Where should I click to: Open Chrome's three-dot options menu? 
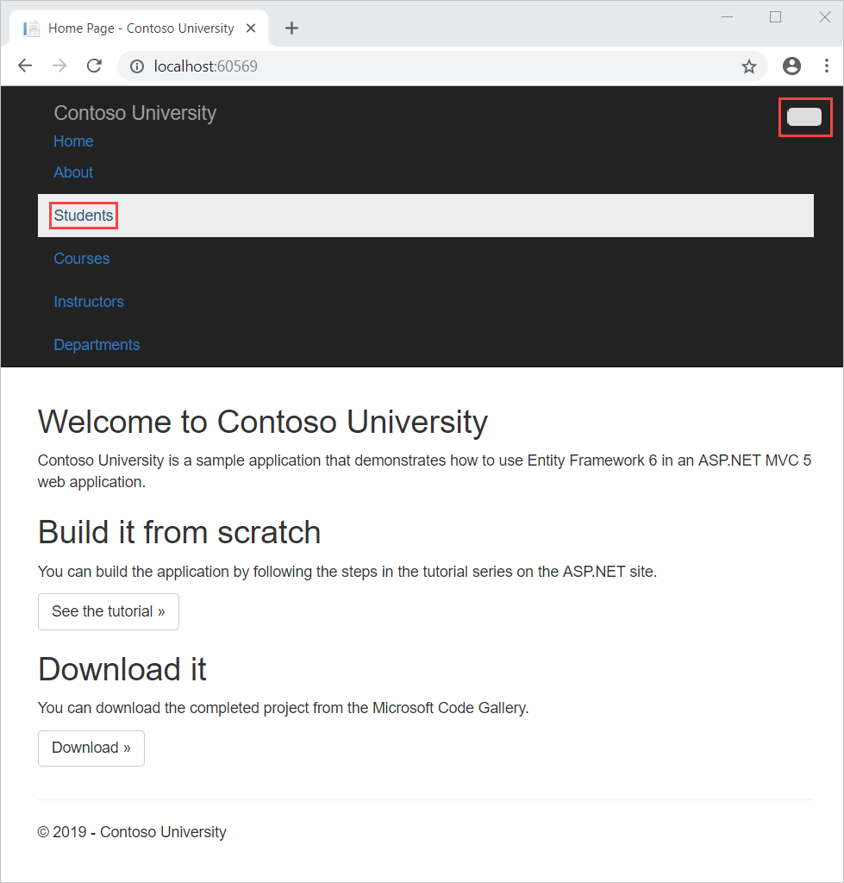click(826, 66)
